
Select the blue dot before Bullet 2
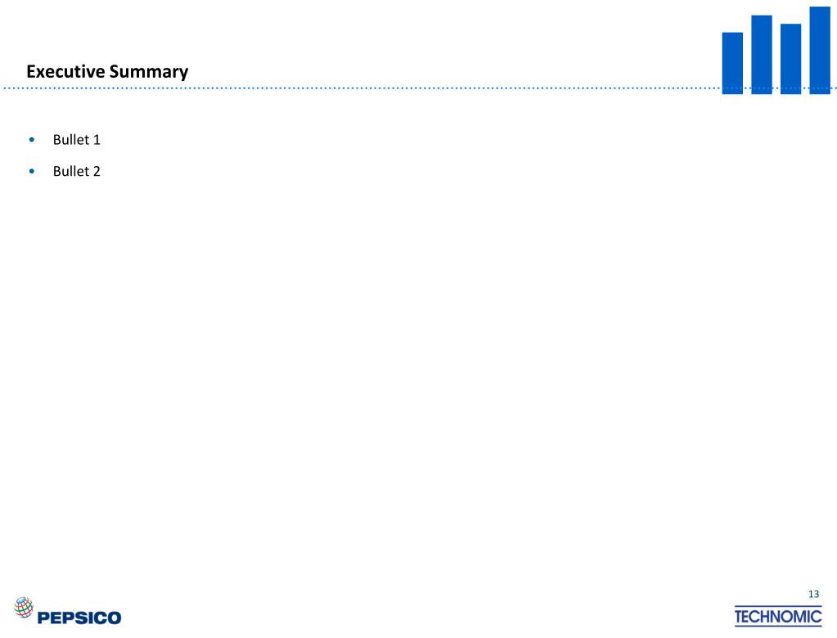pos(32,171)
